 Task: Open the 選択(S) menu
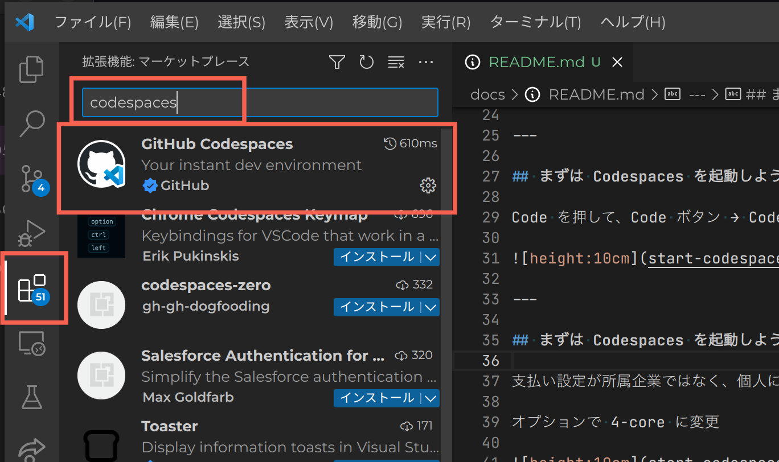pos(241,22)
